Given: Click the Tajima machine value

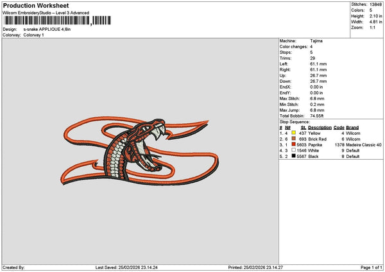Looking at the screenshot, I should (316, 40).
